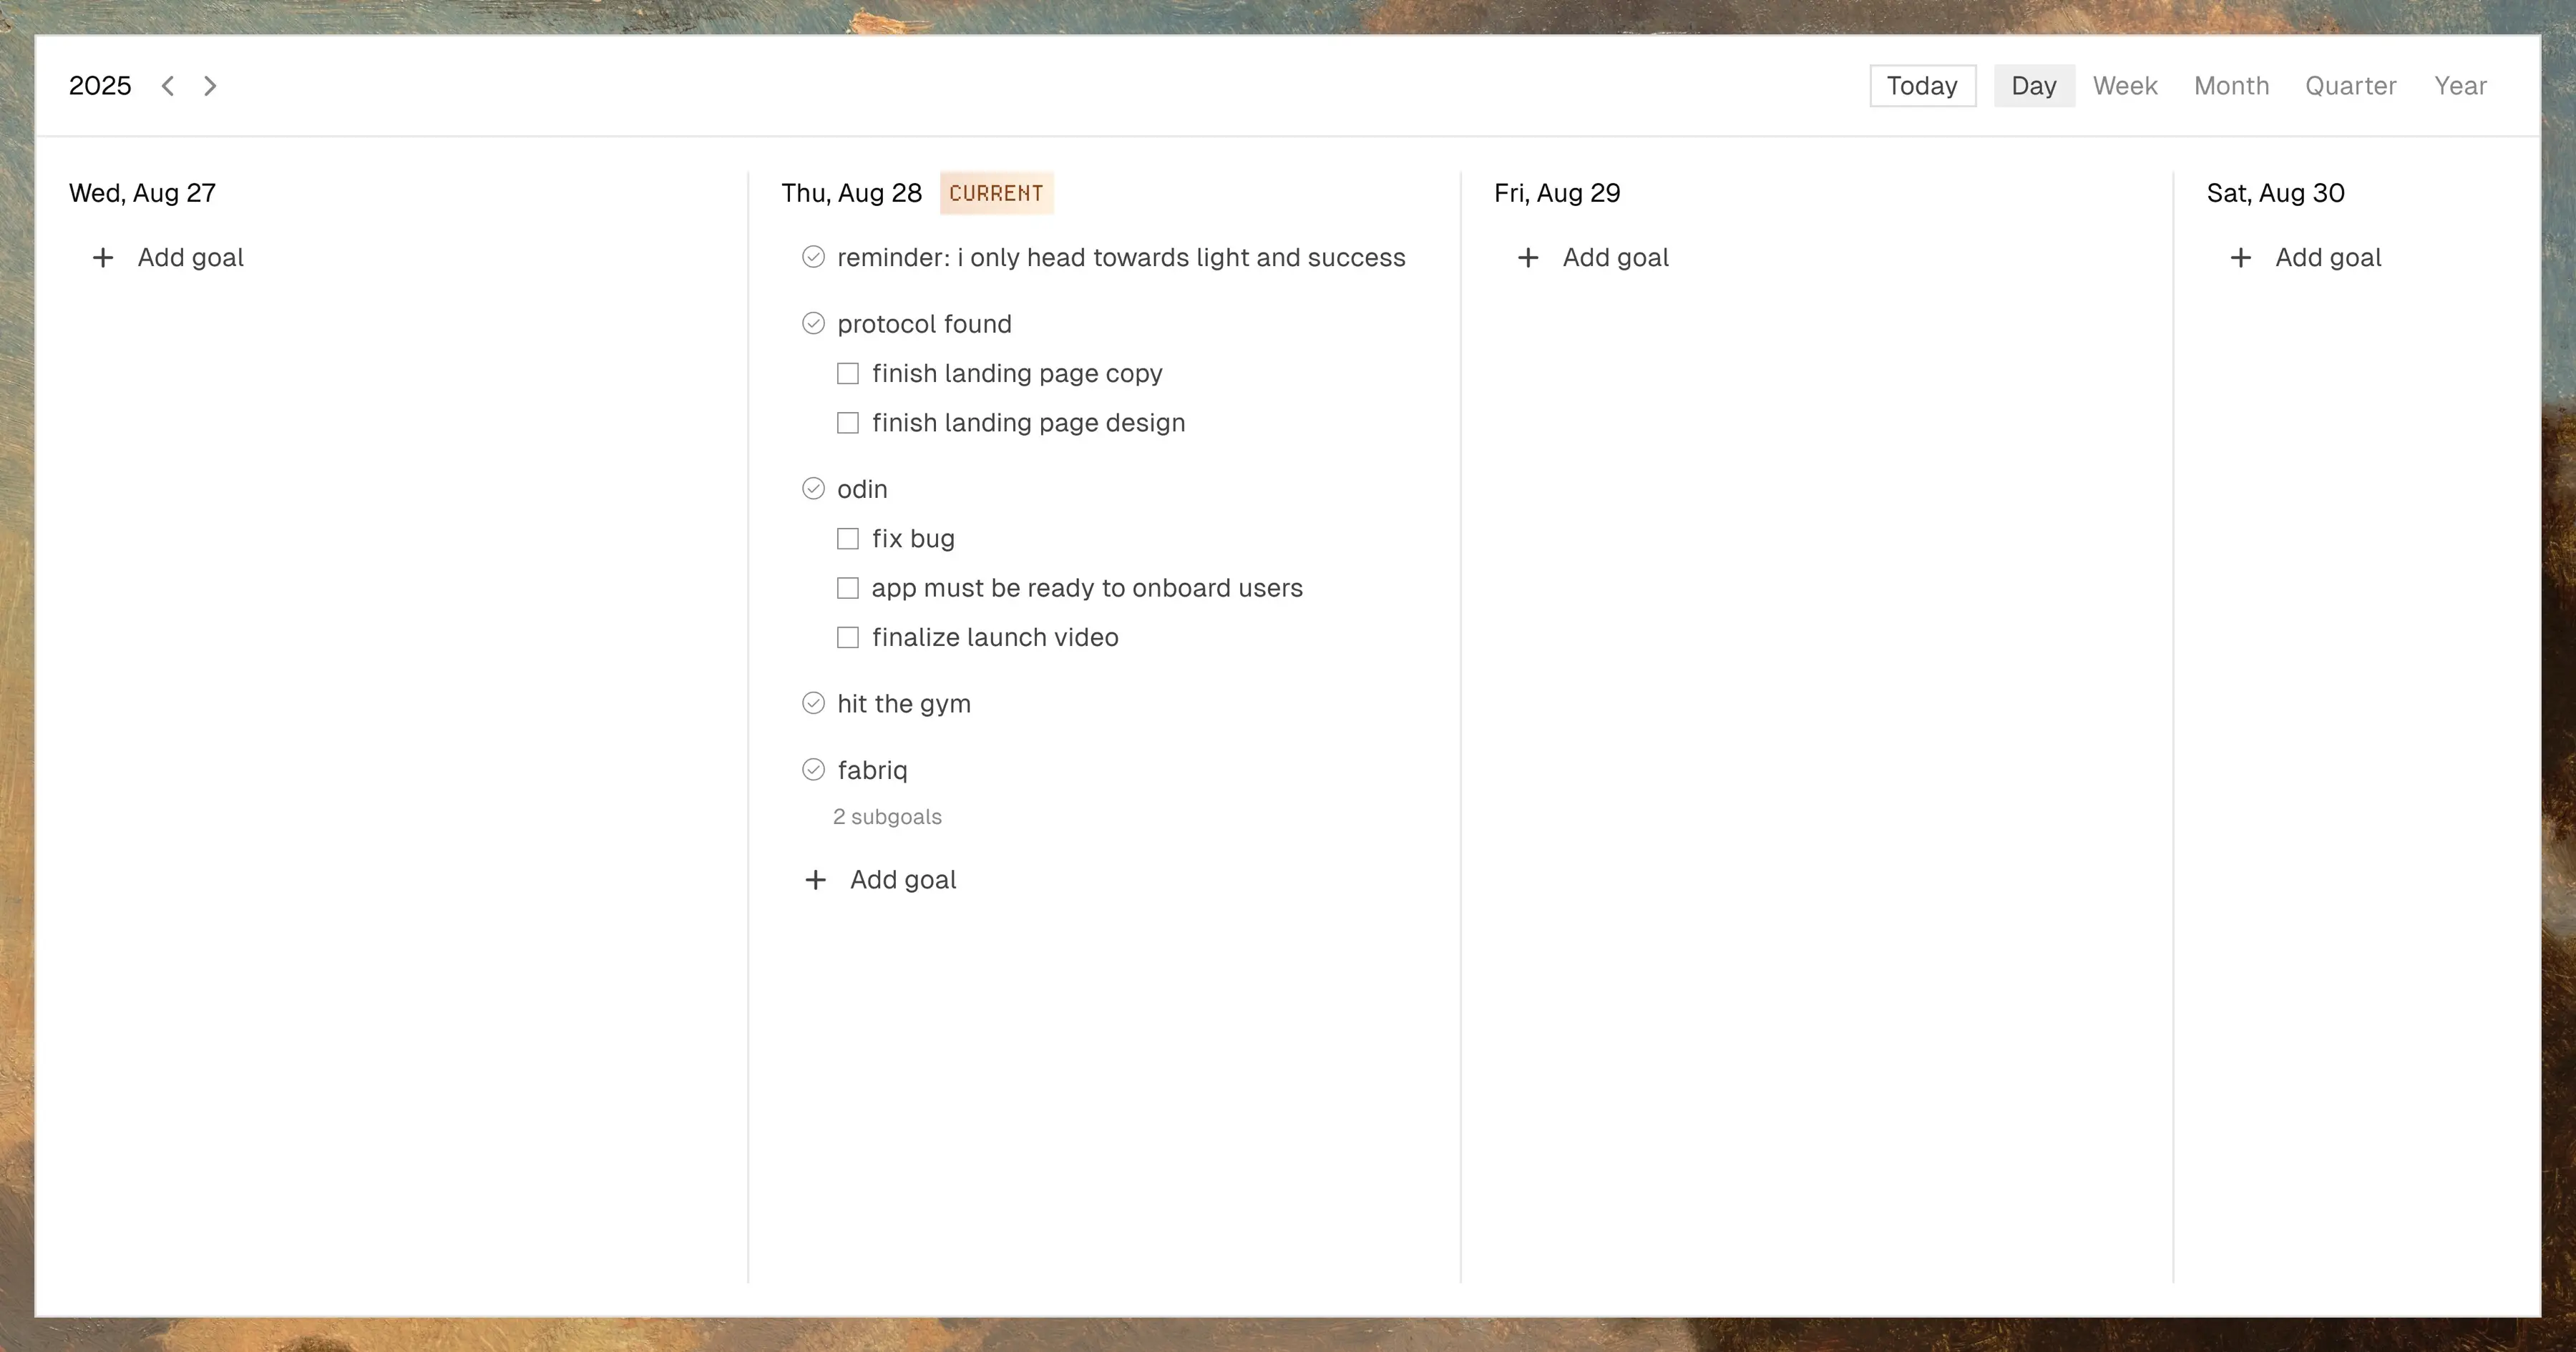Click complete circle icon beside 'fabriq'
The height and width of the screenshot is (1352, 2576).
pos(813,769)
